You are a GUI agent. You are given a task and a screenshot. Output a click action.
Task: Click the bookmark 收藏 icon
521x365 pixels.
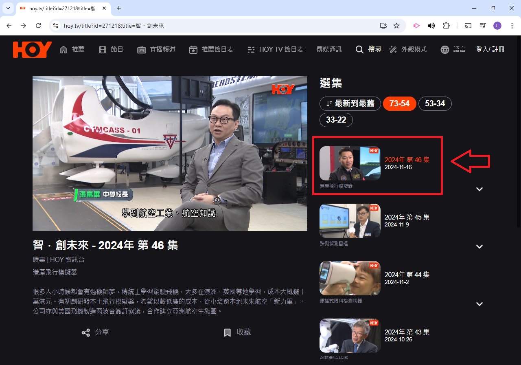click(x=228, y=332)
